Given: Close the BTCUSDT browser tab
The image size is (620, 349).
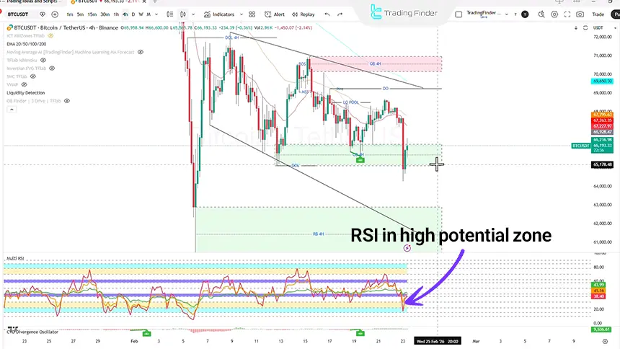Looking at the screenshot, I should tap(144, 1).
